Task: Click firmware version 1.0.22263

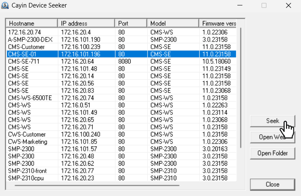Action: [x=215, y=105]
